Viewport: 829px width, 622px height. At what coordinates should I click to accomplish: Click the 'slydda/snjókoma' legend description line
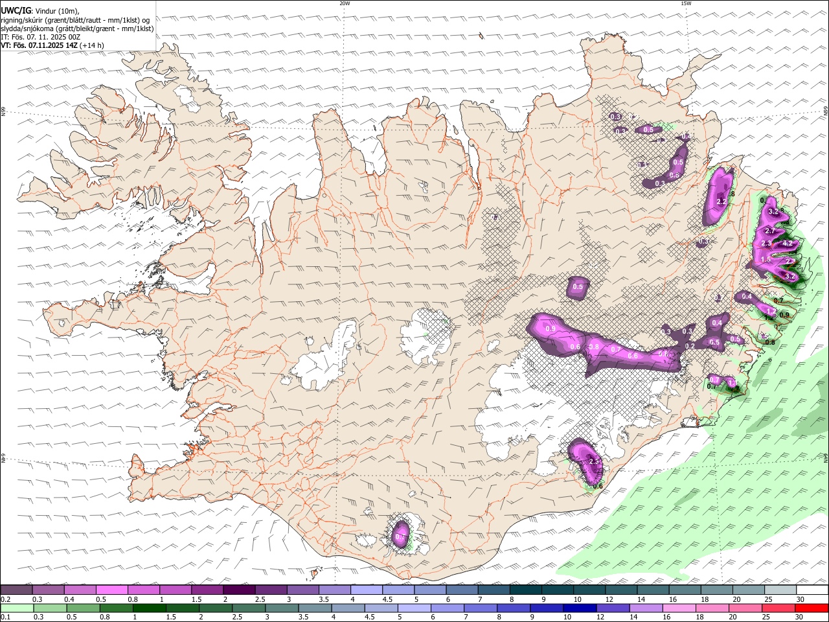tap(77, 29)
